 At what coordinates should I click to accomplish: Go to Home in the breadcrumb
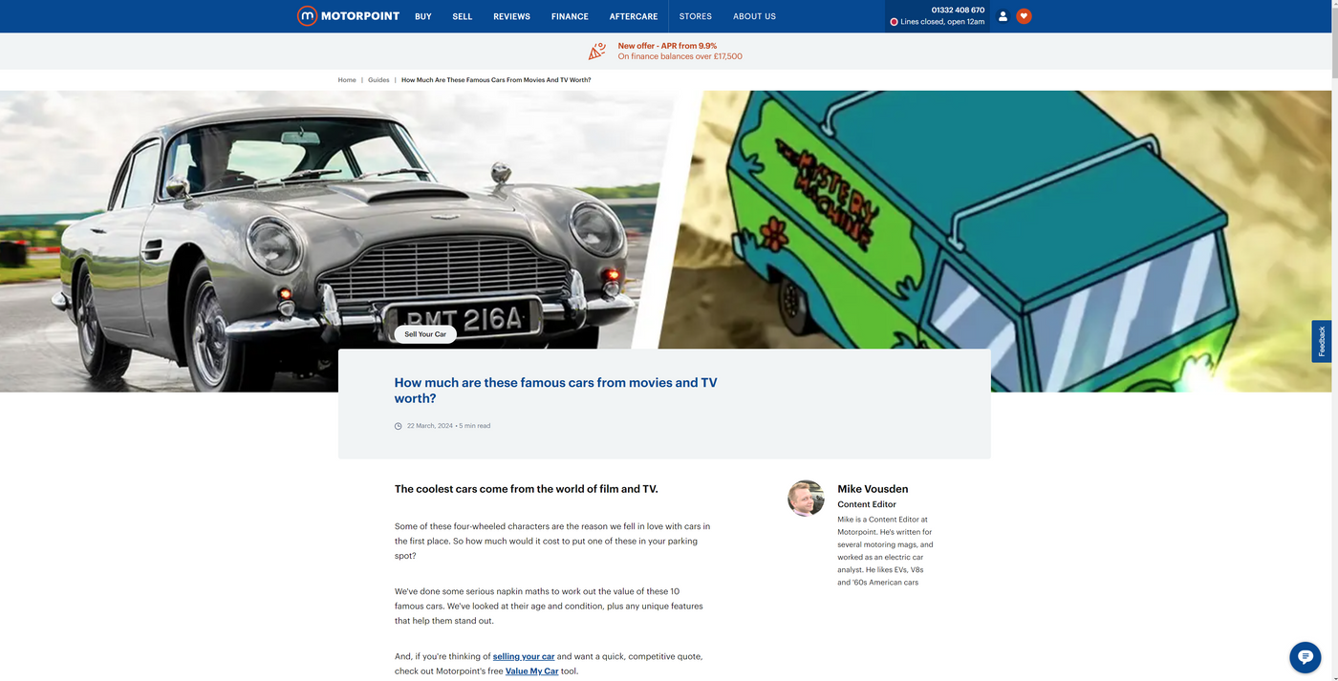[347, 80]
